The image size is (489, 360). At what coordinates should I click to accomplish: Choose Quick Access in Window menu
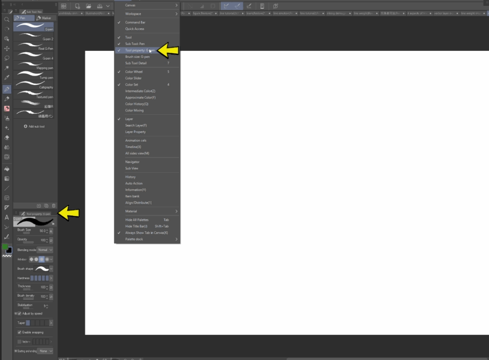click(x=147, y=29)
